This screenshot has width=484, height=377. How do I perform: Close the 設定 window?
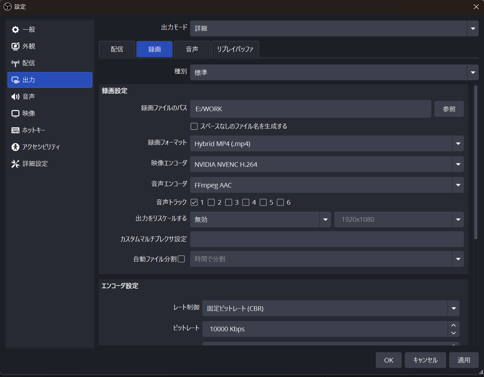(x=476, y=6)
